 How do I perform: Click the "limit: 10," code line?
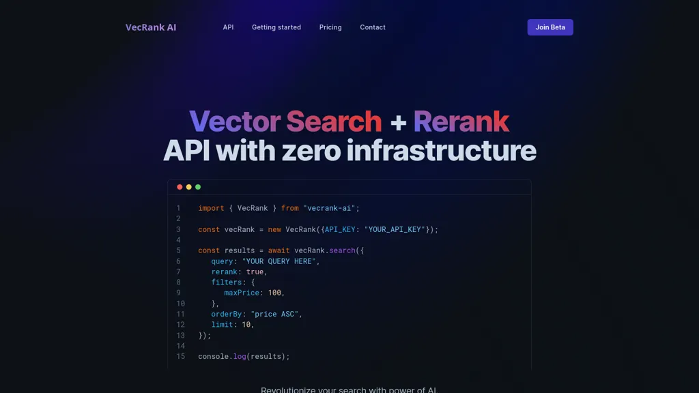click(232, 324)
